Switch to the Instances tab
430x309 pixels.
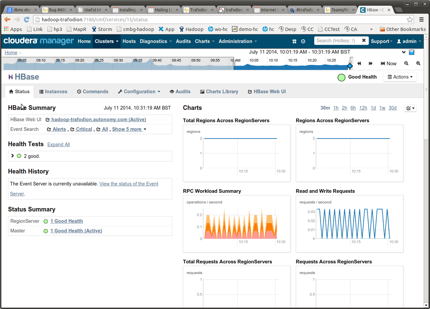coord(53,92)
